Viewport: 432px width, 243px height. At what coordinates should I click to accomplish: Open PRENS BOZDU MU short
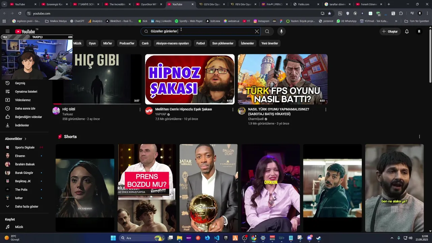pos(147,188)
